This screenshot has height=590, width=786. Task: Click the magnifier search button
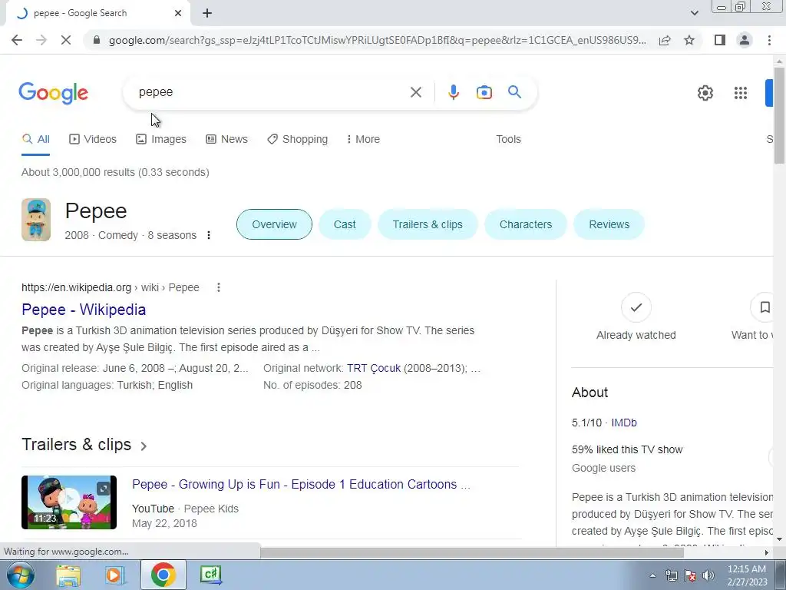pyautogui.click(x=514, y=92)
